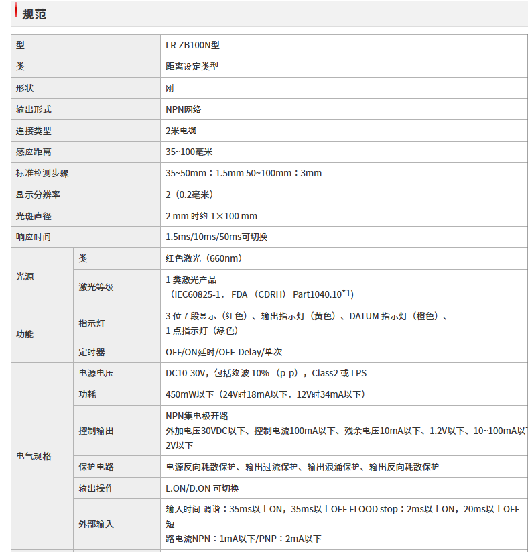Select the LR-ZB100N型 model value
528x552 pixels.
pyautogui.click(x=192, y=45)
